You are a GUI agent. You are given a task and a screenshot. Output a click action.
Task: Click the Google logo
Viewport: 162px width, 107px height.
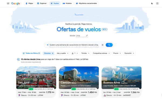[x=16, y=3]
